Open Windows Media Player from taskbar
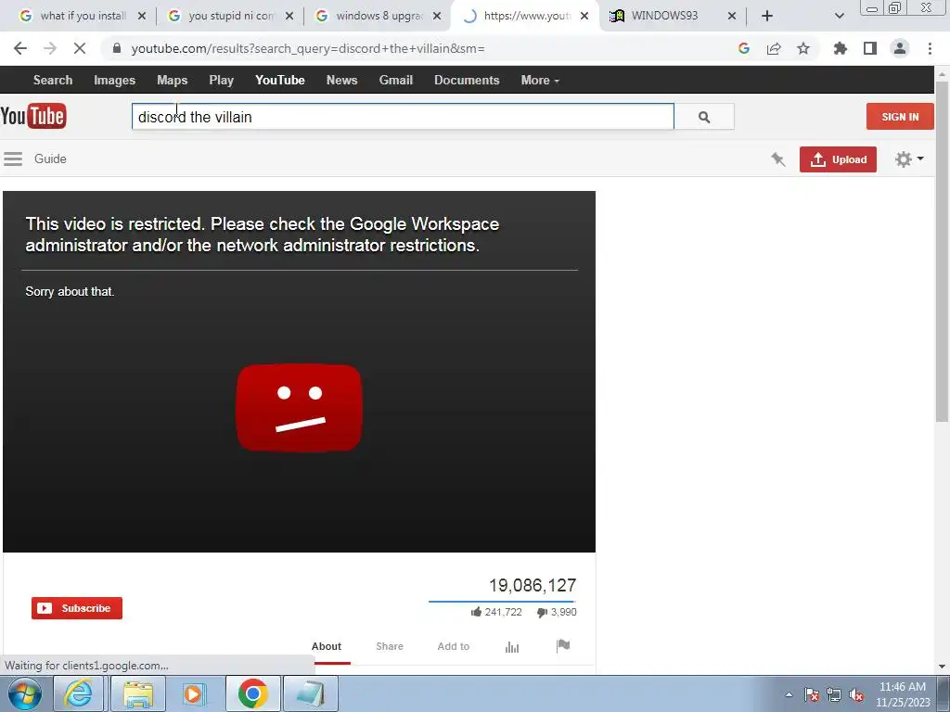Screen dimensions: 950x712 pos(194,693)
